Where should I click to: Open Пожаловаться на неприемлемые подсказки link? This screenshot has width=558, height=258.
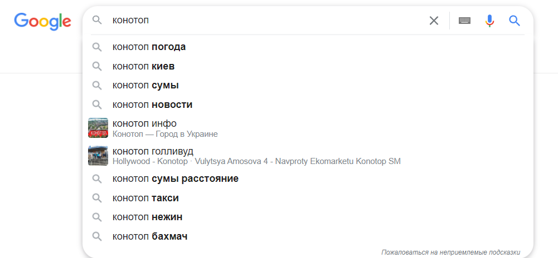[451, 252]
